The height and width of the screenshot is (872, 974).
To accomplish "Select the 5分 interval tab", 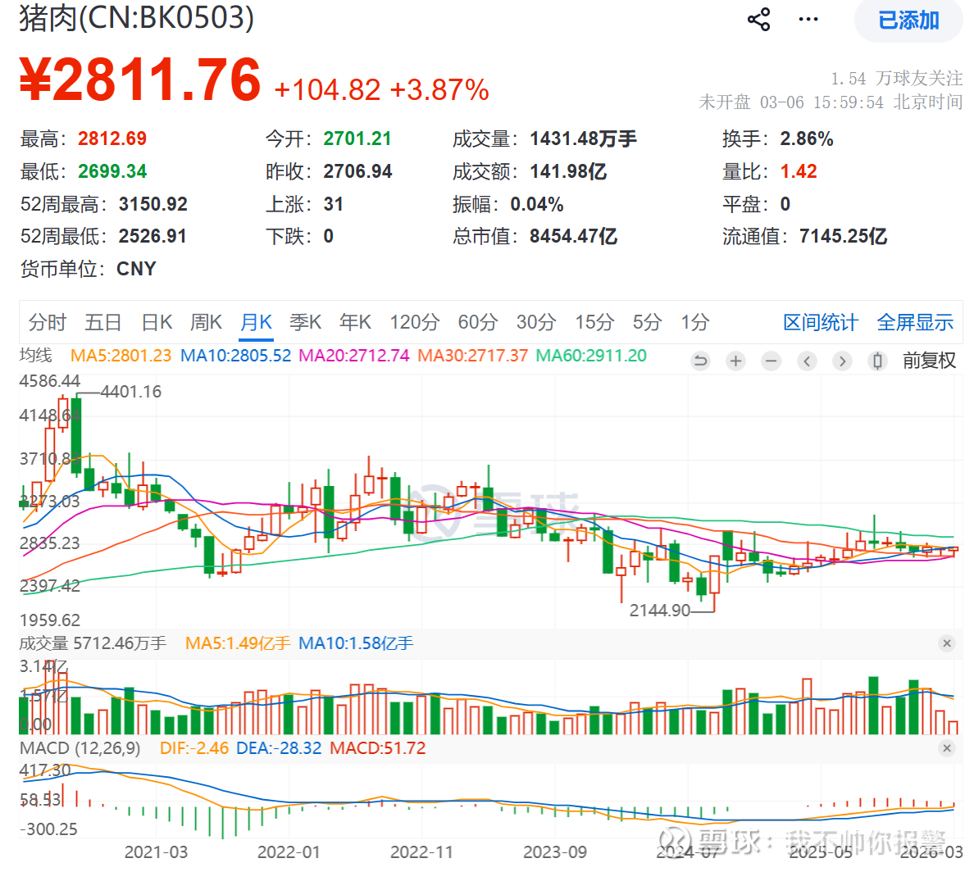I will tap(647, 322).
